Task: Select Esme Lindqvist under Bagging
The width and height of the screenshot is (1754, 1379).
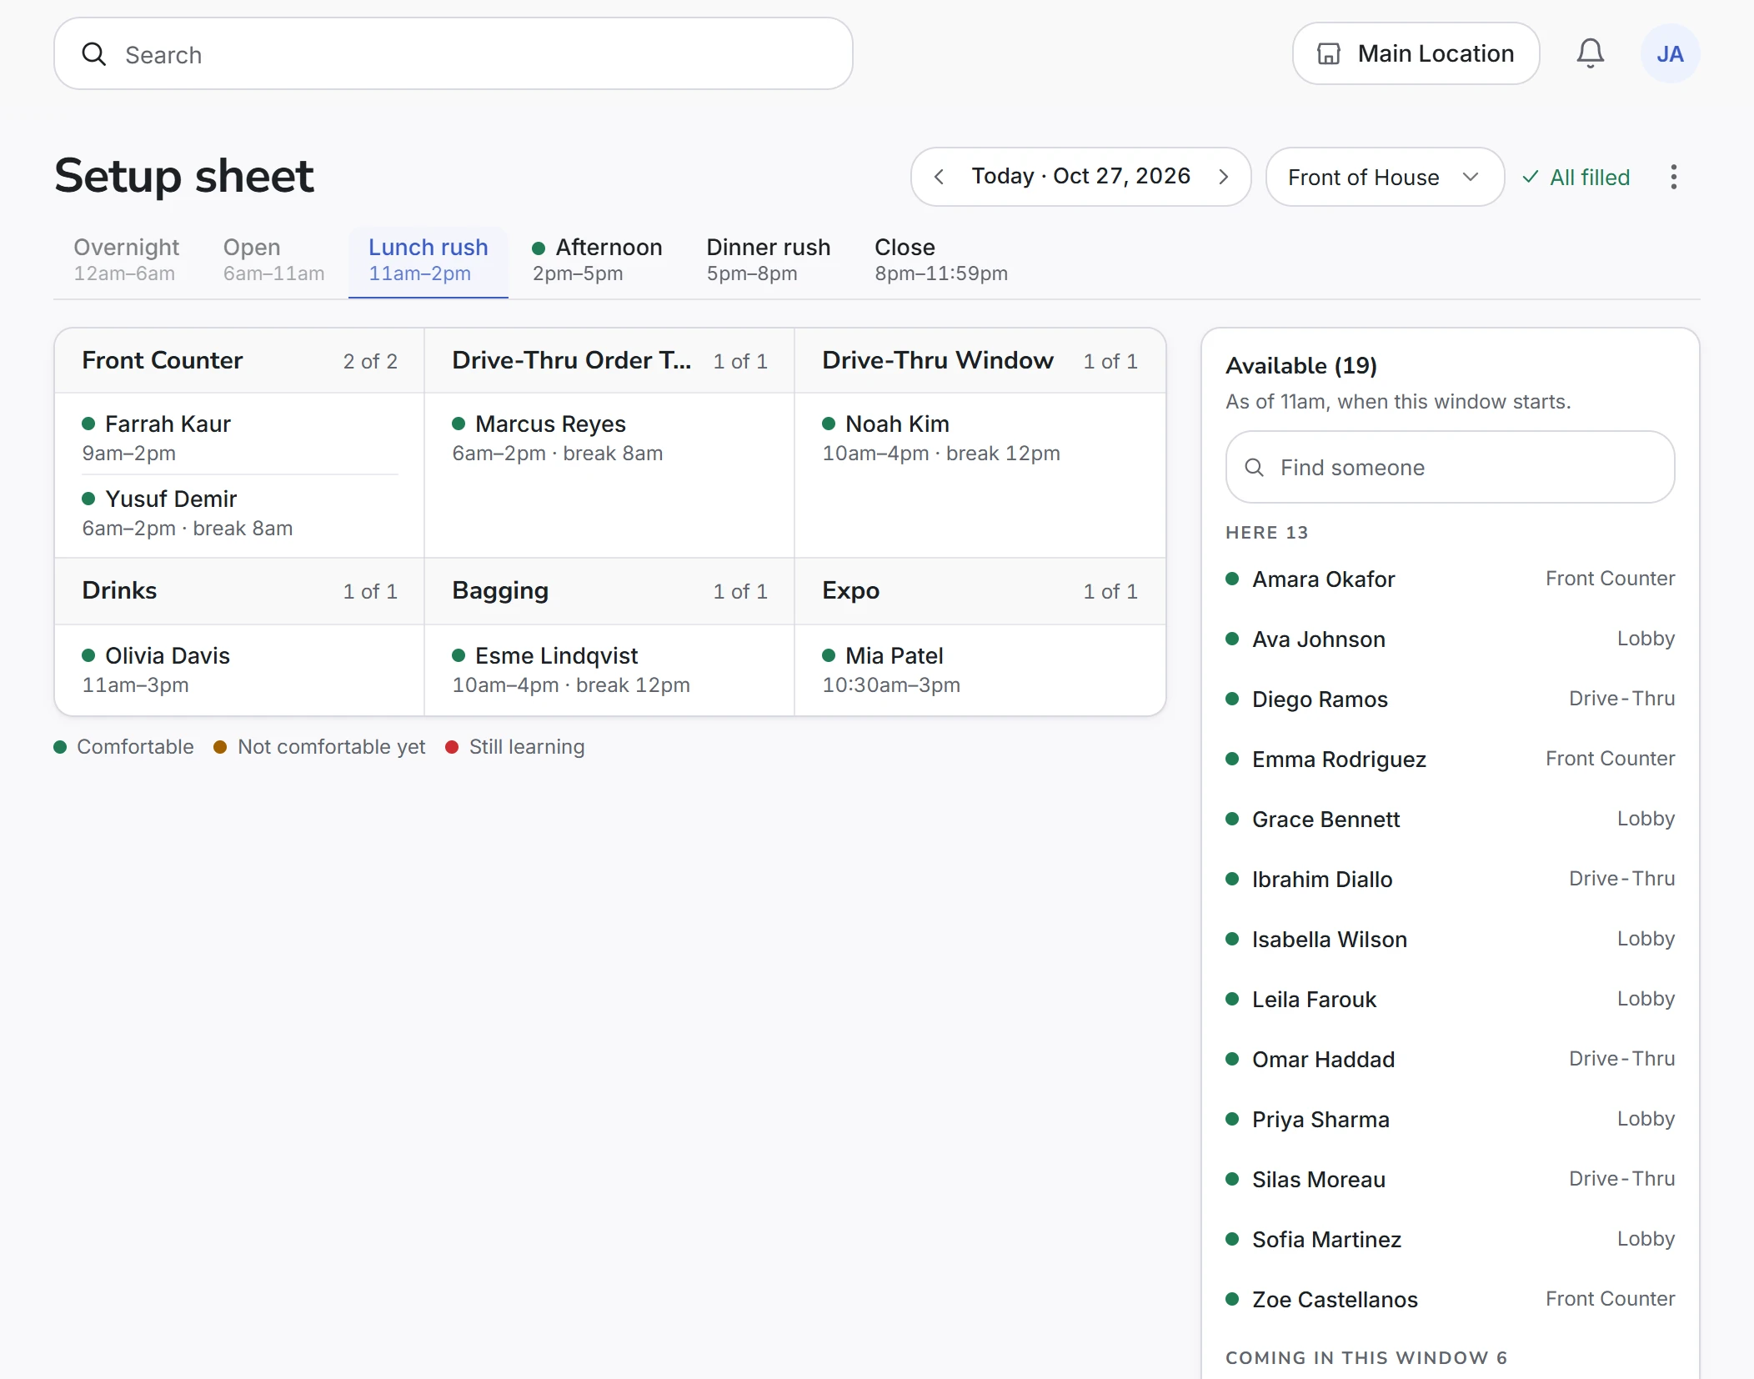Action: click(x=609, y=669)
